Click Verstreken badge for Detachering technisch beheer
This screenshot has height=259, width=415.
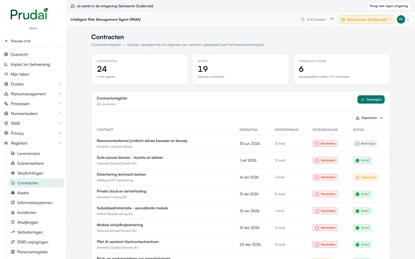point(325,177)
